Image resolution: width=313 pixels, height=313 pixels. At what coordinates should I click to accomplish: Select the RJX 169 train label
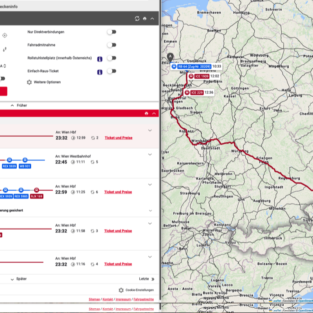37,196
